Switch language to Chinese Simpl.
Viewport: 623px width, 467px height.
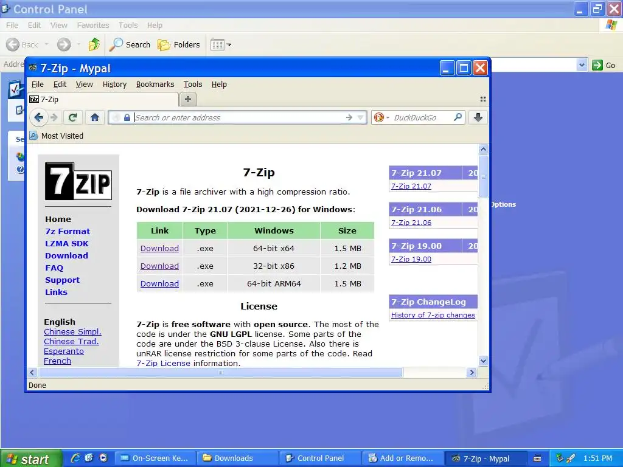click(x=72, y=331)
